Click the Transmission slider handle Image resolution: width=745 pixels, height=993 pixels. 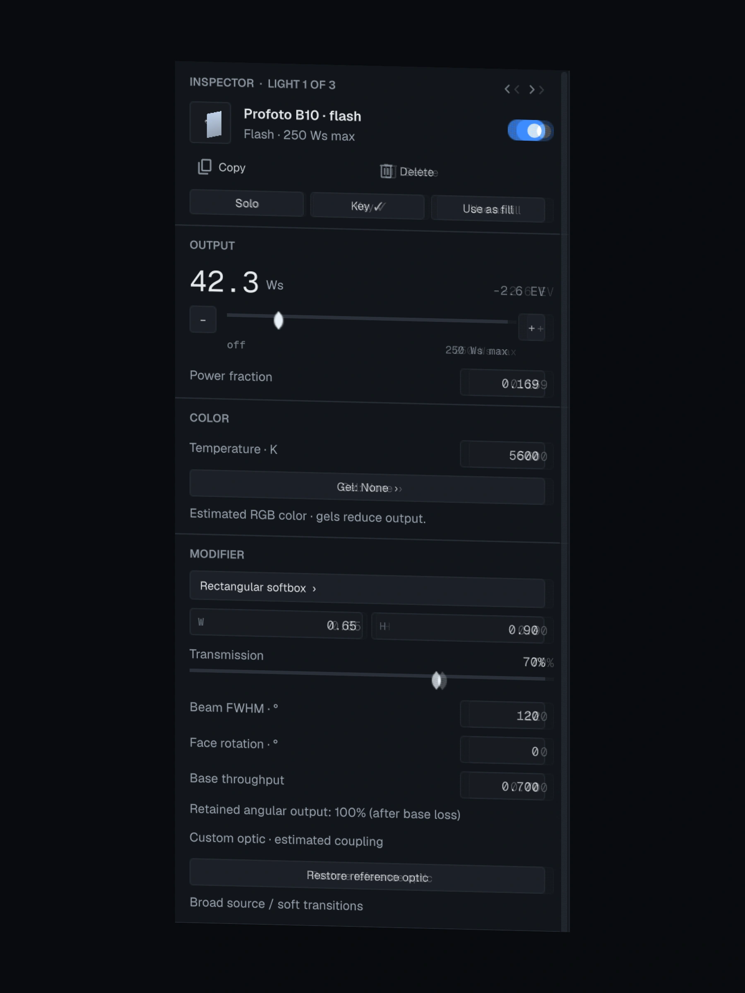(x=436, y=680)
